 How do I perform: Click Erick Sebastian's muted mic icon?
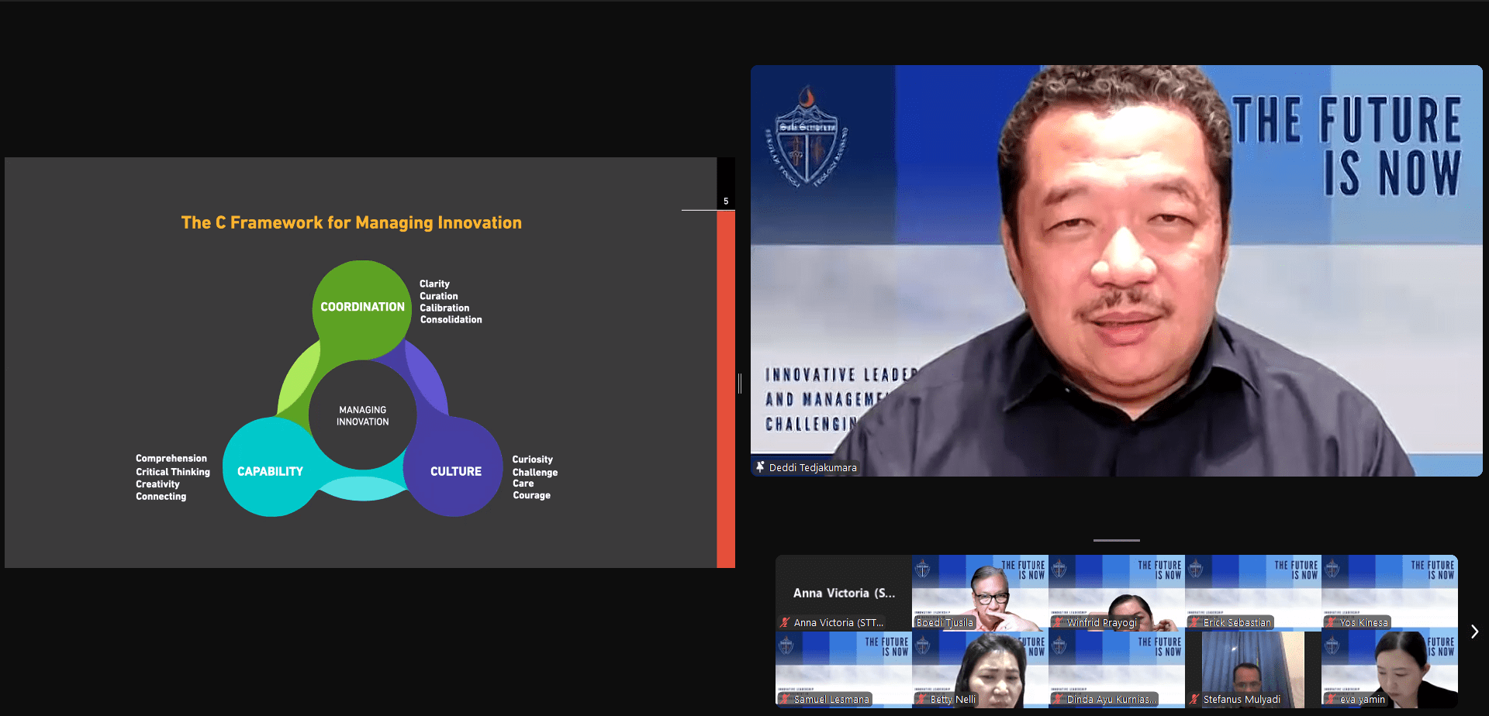pyautogui.click(x=1194, y=622)
